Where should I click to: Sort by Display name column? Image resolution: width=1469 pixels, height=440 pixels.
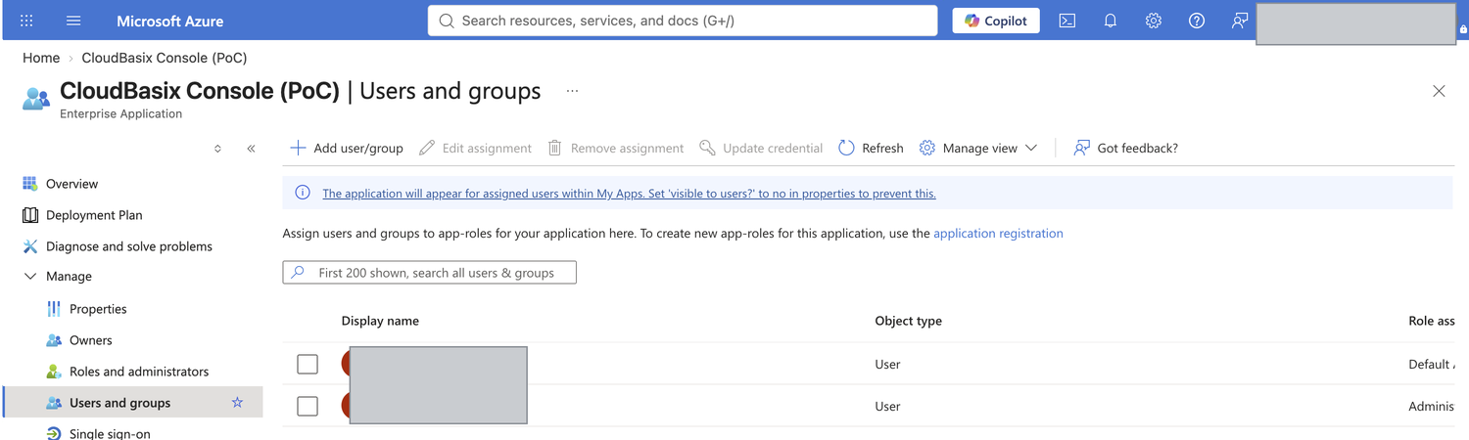tap(380, 321)
